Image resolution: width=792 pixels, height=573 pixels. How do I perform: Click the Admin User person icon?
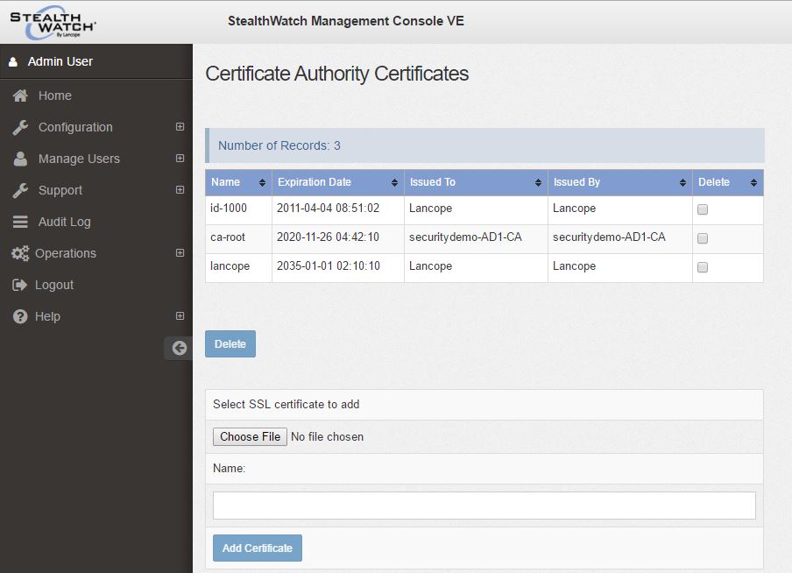tap(13, 61)
